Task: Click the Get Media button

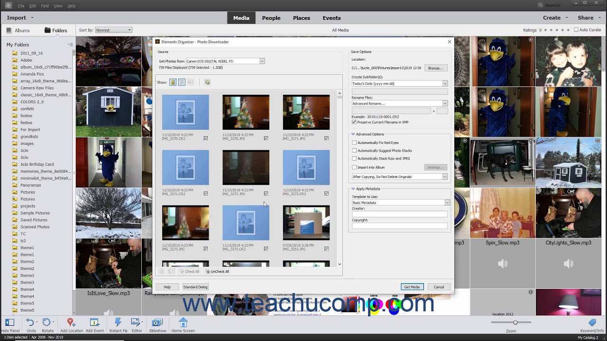Action: tap(412, 287)
